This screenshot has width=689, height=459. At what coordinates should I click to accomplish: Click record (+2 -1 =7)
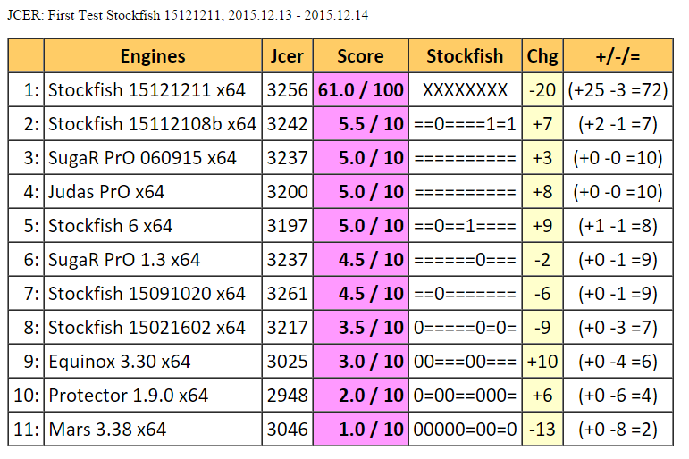[x=618, y=124]
